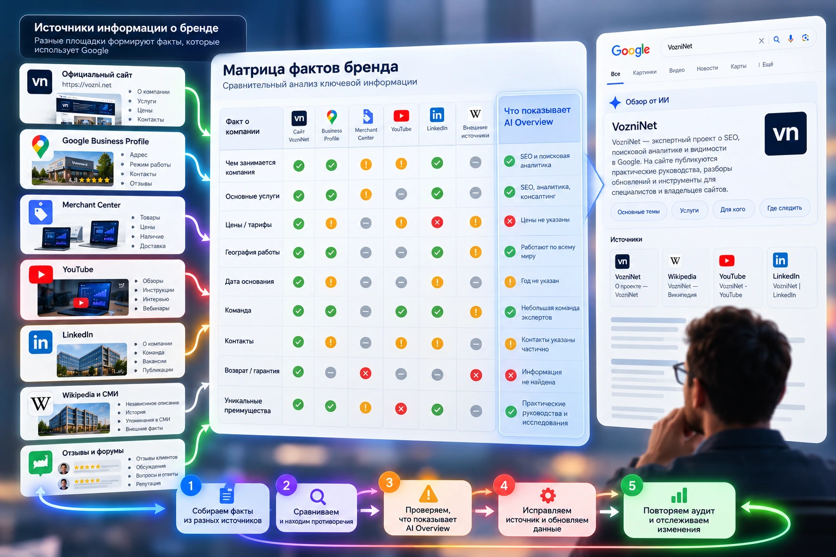Select the Внешние источники W column icon

475,114
